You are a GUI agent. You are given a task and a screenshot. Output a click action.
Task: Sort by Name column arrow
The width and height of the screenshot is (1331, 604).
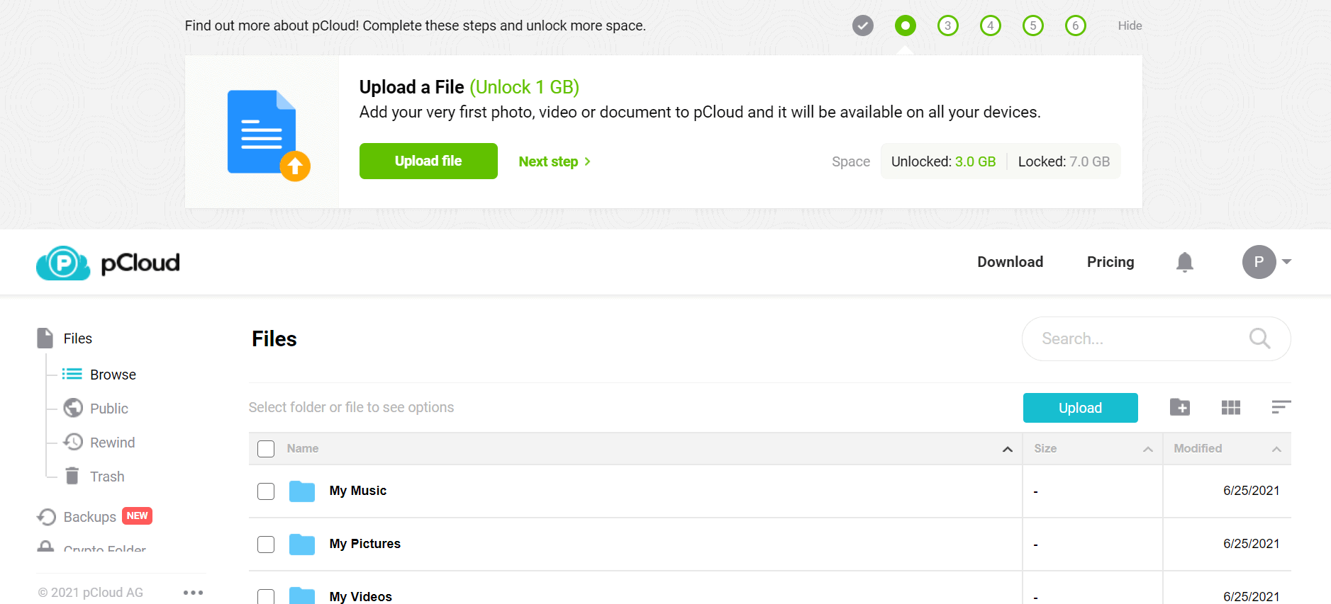pyautogui.click(x=1007, y=449)
